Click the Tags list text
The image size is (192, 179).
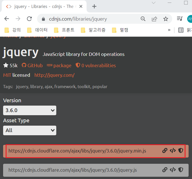pyautogui.click(x=62, y=87)
